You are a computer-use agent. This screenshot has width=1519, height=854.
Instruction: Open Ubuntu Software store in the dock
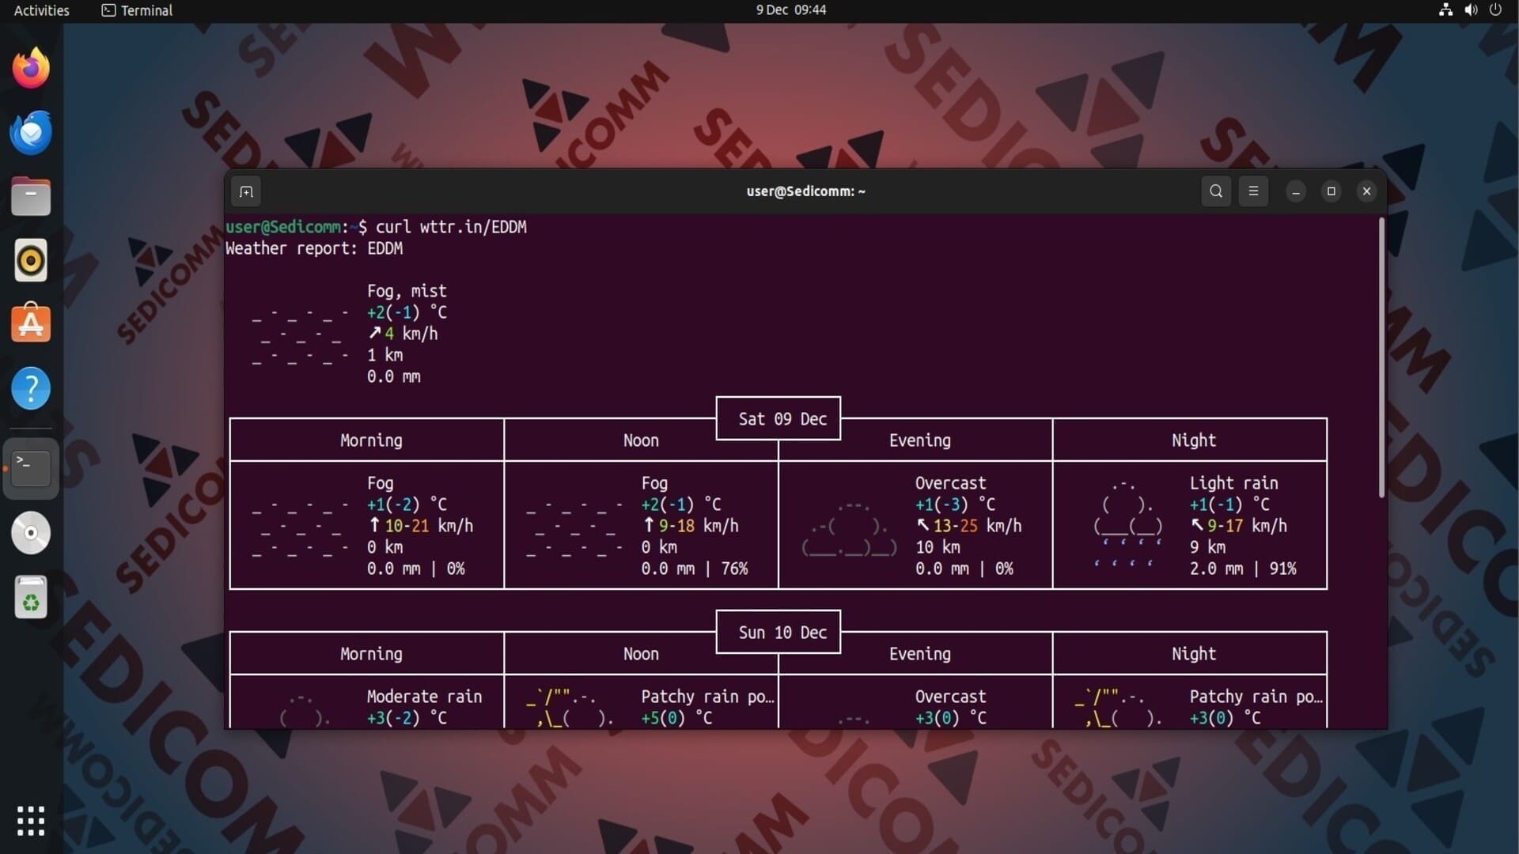pyautogui.click(x=31, y=324)
